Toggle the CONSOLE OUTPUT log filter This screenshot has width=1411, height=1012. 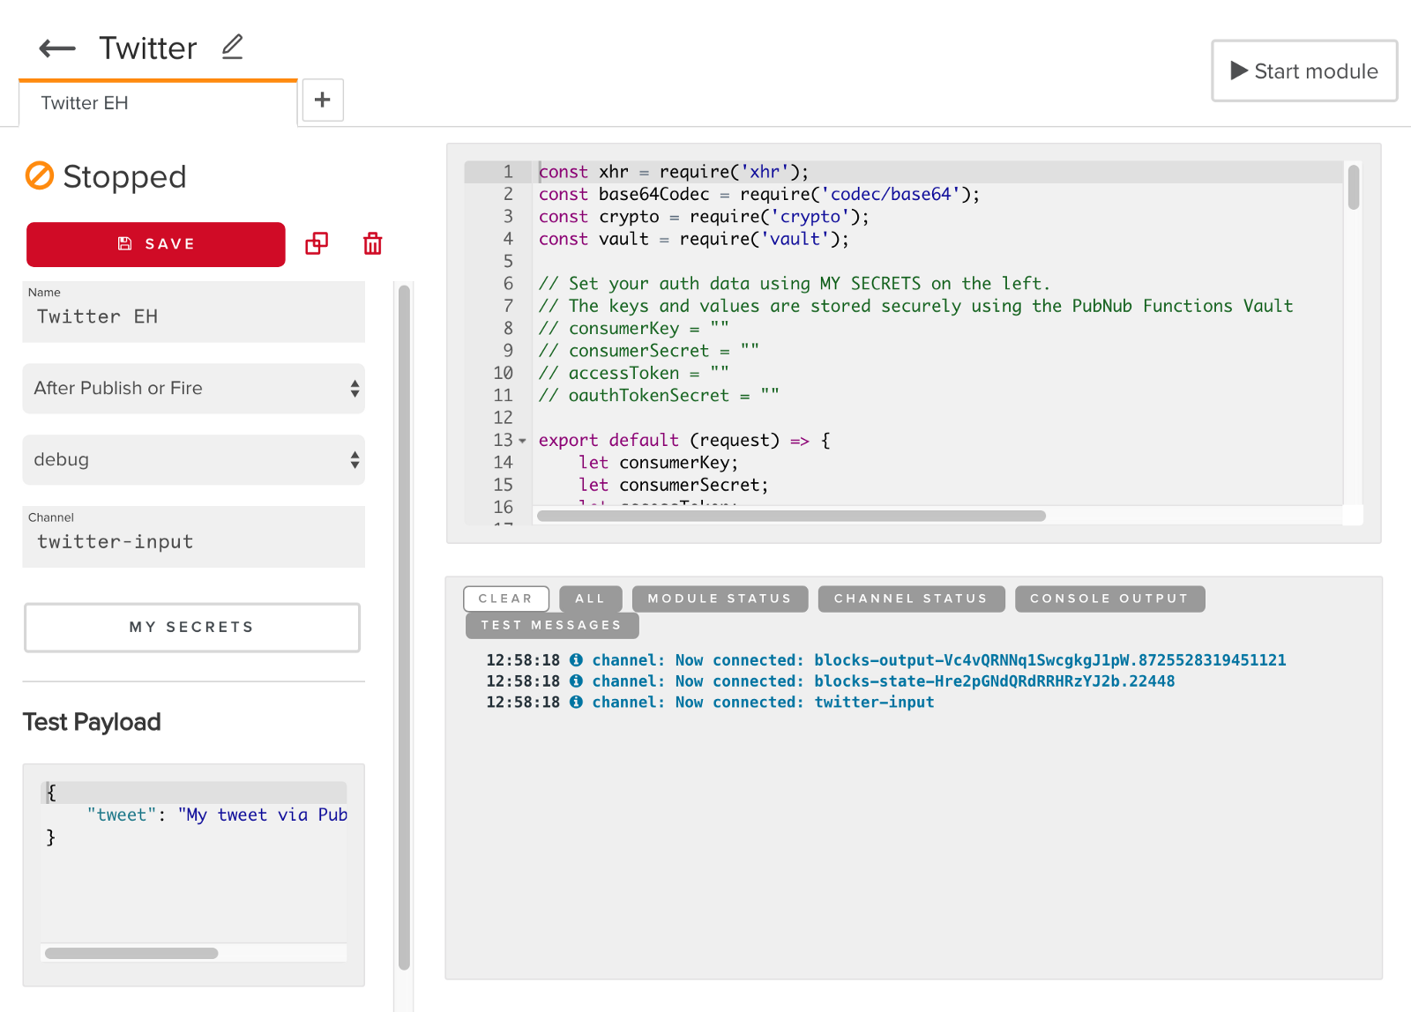pos(1109,599)
